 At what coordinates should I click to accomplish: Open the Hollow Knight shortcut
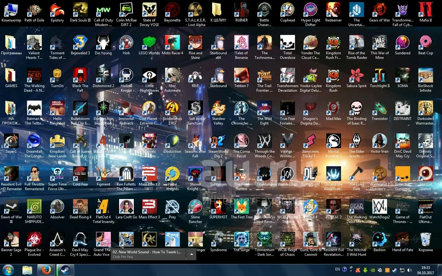point(126,80)
